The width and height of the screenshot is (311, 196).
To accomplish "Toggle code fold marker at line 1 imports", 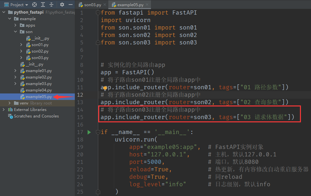I will click(x=98, y=13).
